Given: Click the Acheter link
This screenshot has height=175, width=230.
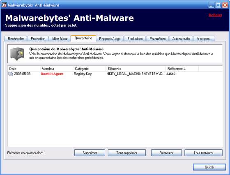Looking at the screenshot, I should point(215,15).
